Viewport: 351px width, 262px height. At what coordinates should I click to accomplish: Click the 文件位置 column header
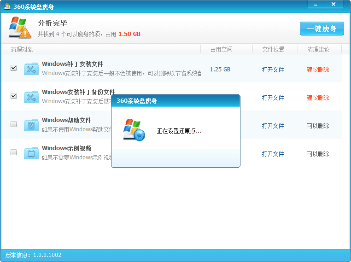[x=273, y=49]
